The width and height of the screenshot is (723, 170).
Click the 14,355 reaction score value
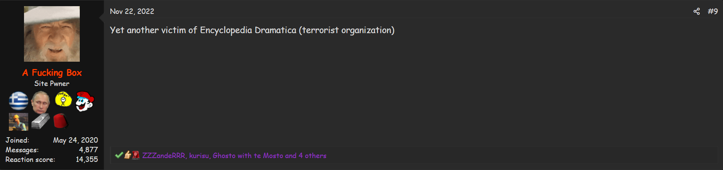[87, 159]
